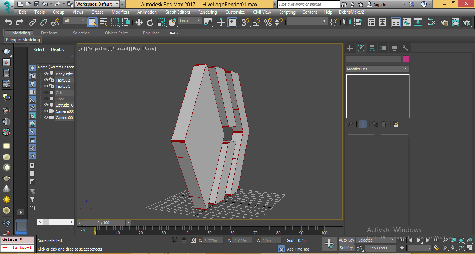Image resolution: width=475 pixels, height=254 pixels.
Task: Open the Modify command panel tab
Action: (x=361, y=48)
